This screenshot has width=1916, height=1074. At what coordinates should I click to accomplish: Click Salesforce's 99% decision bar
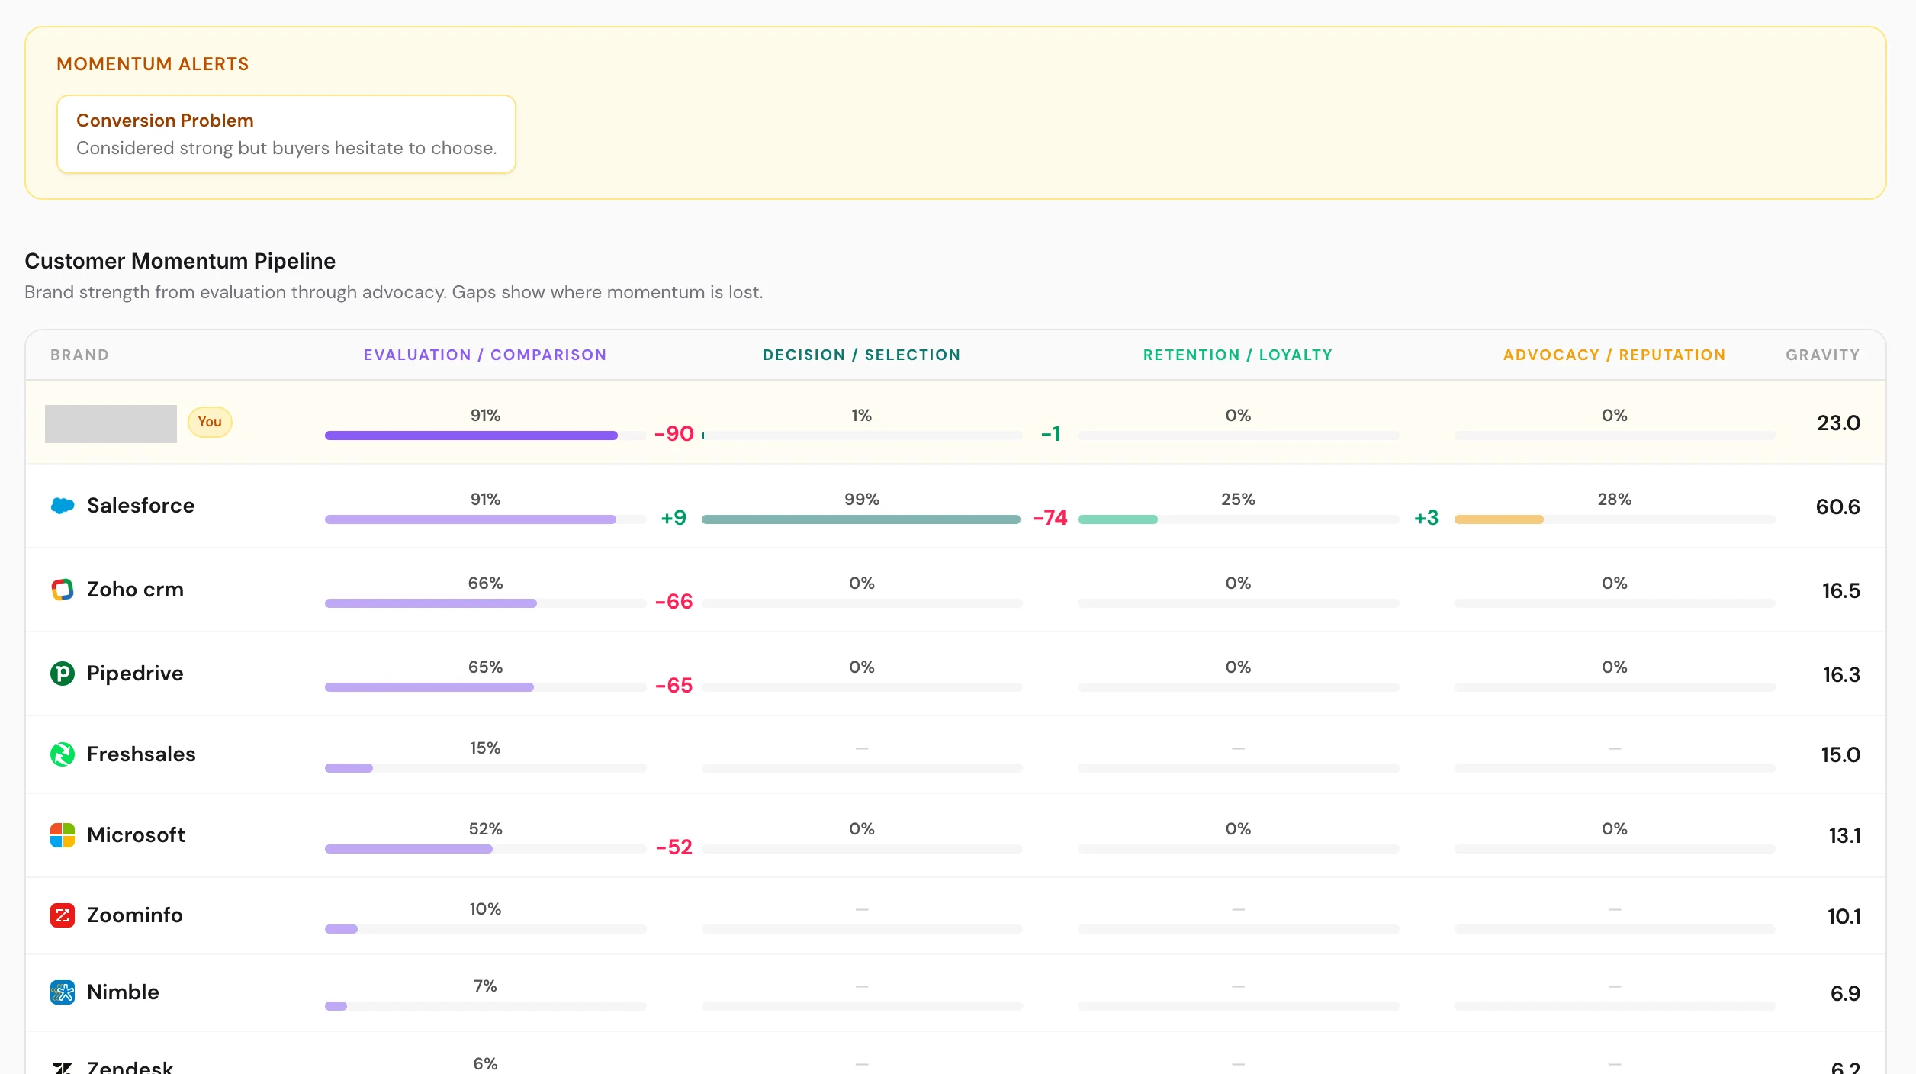[861, 519]
